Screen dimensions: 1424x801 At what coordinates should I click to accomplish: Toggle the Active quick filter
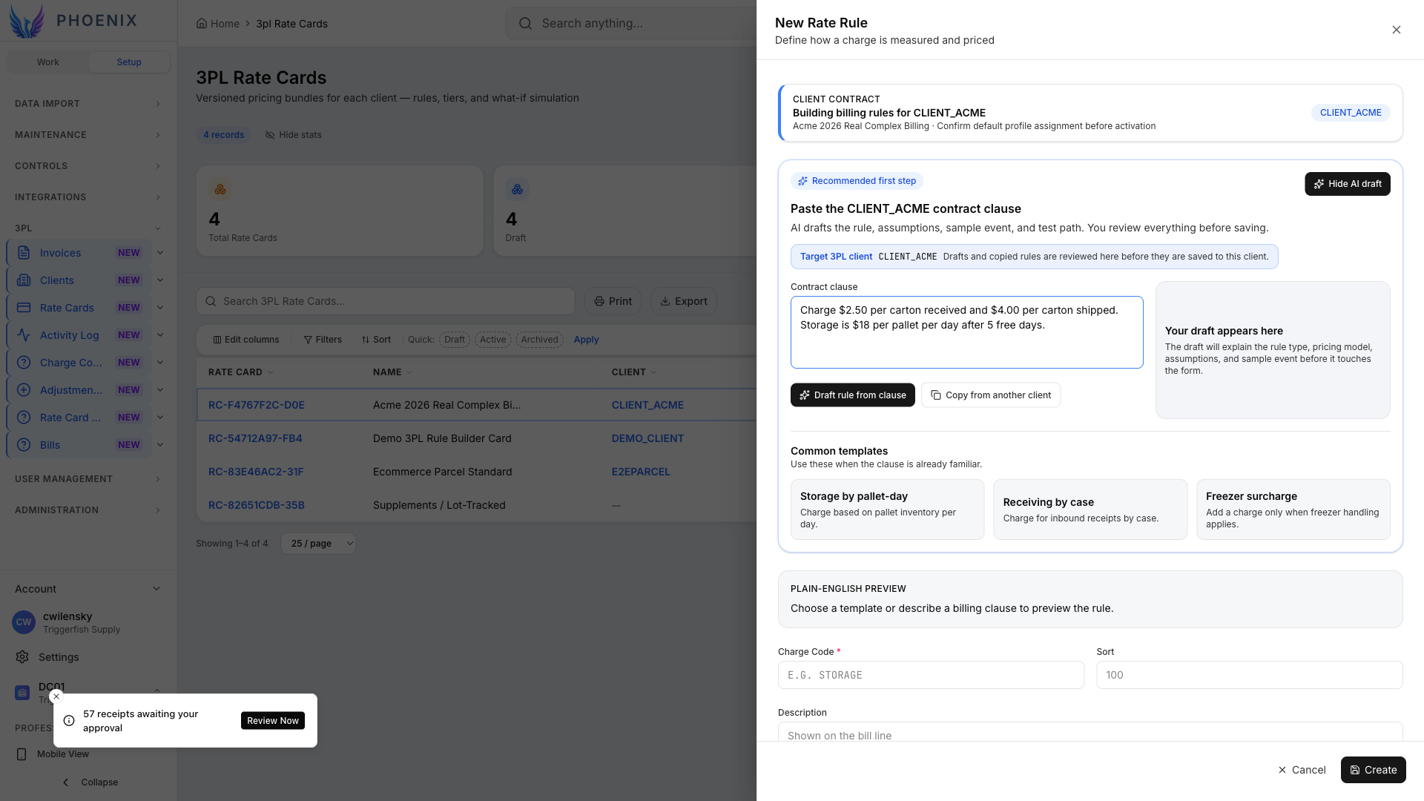pos(492,340)
